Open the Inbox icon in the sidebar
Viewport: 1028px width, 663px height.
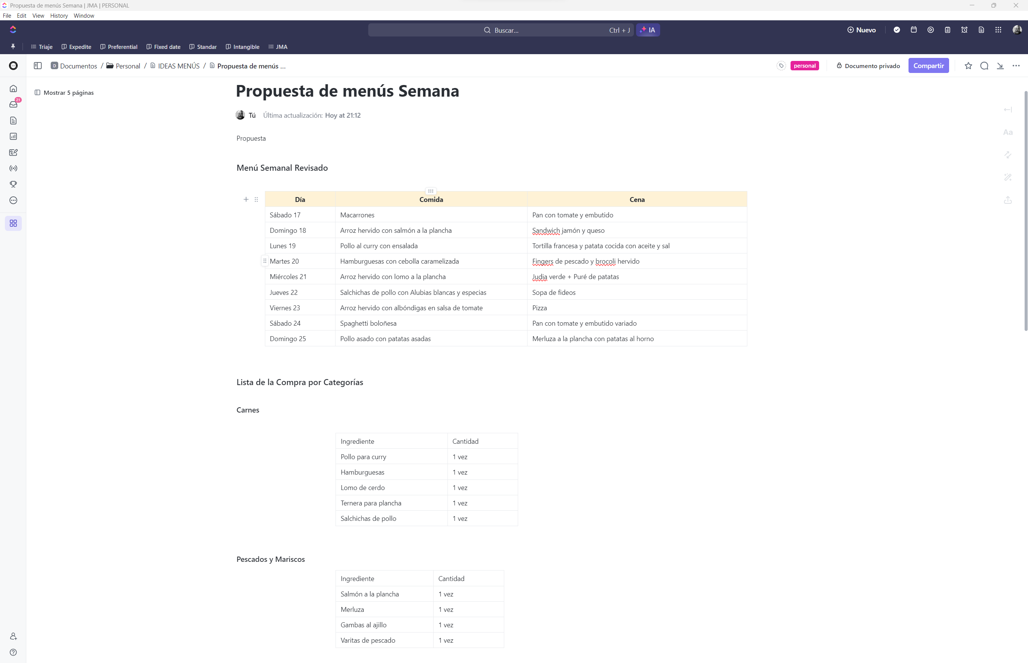click(x=13, y=105)
